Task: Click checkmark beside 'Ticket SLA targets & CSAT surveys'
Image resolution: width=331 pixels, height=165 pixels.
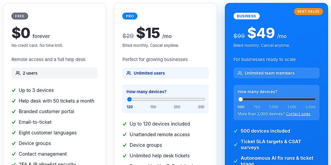Action: click(x=236, y=145)
